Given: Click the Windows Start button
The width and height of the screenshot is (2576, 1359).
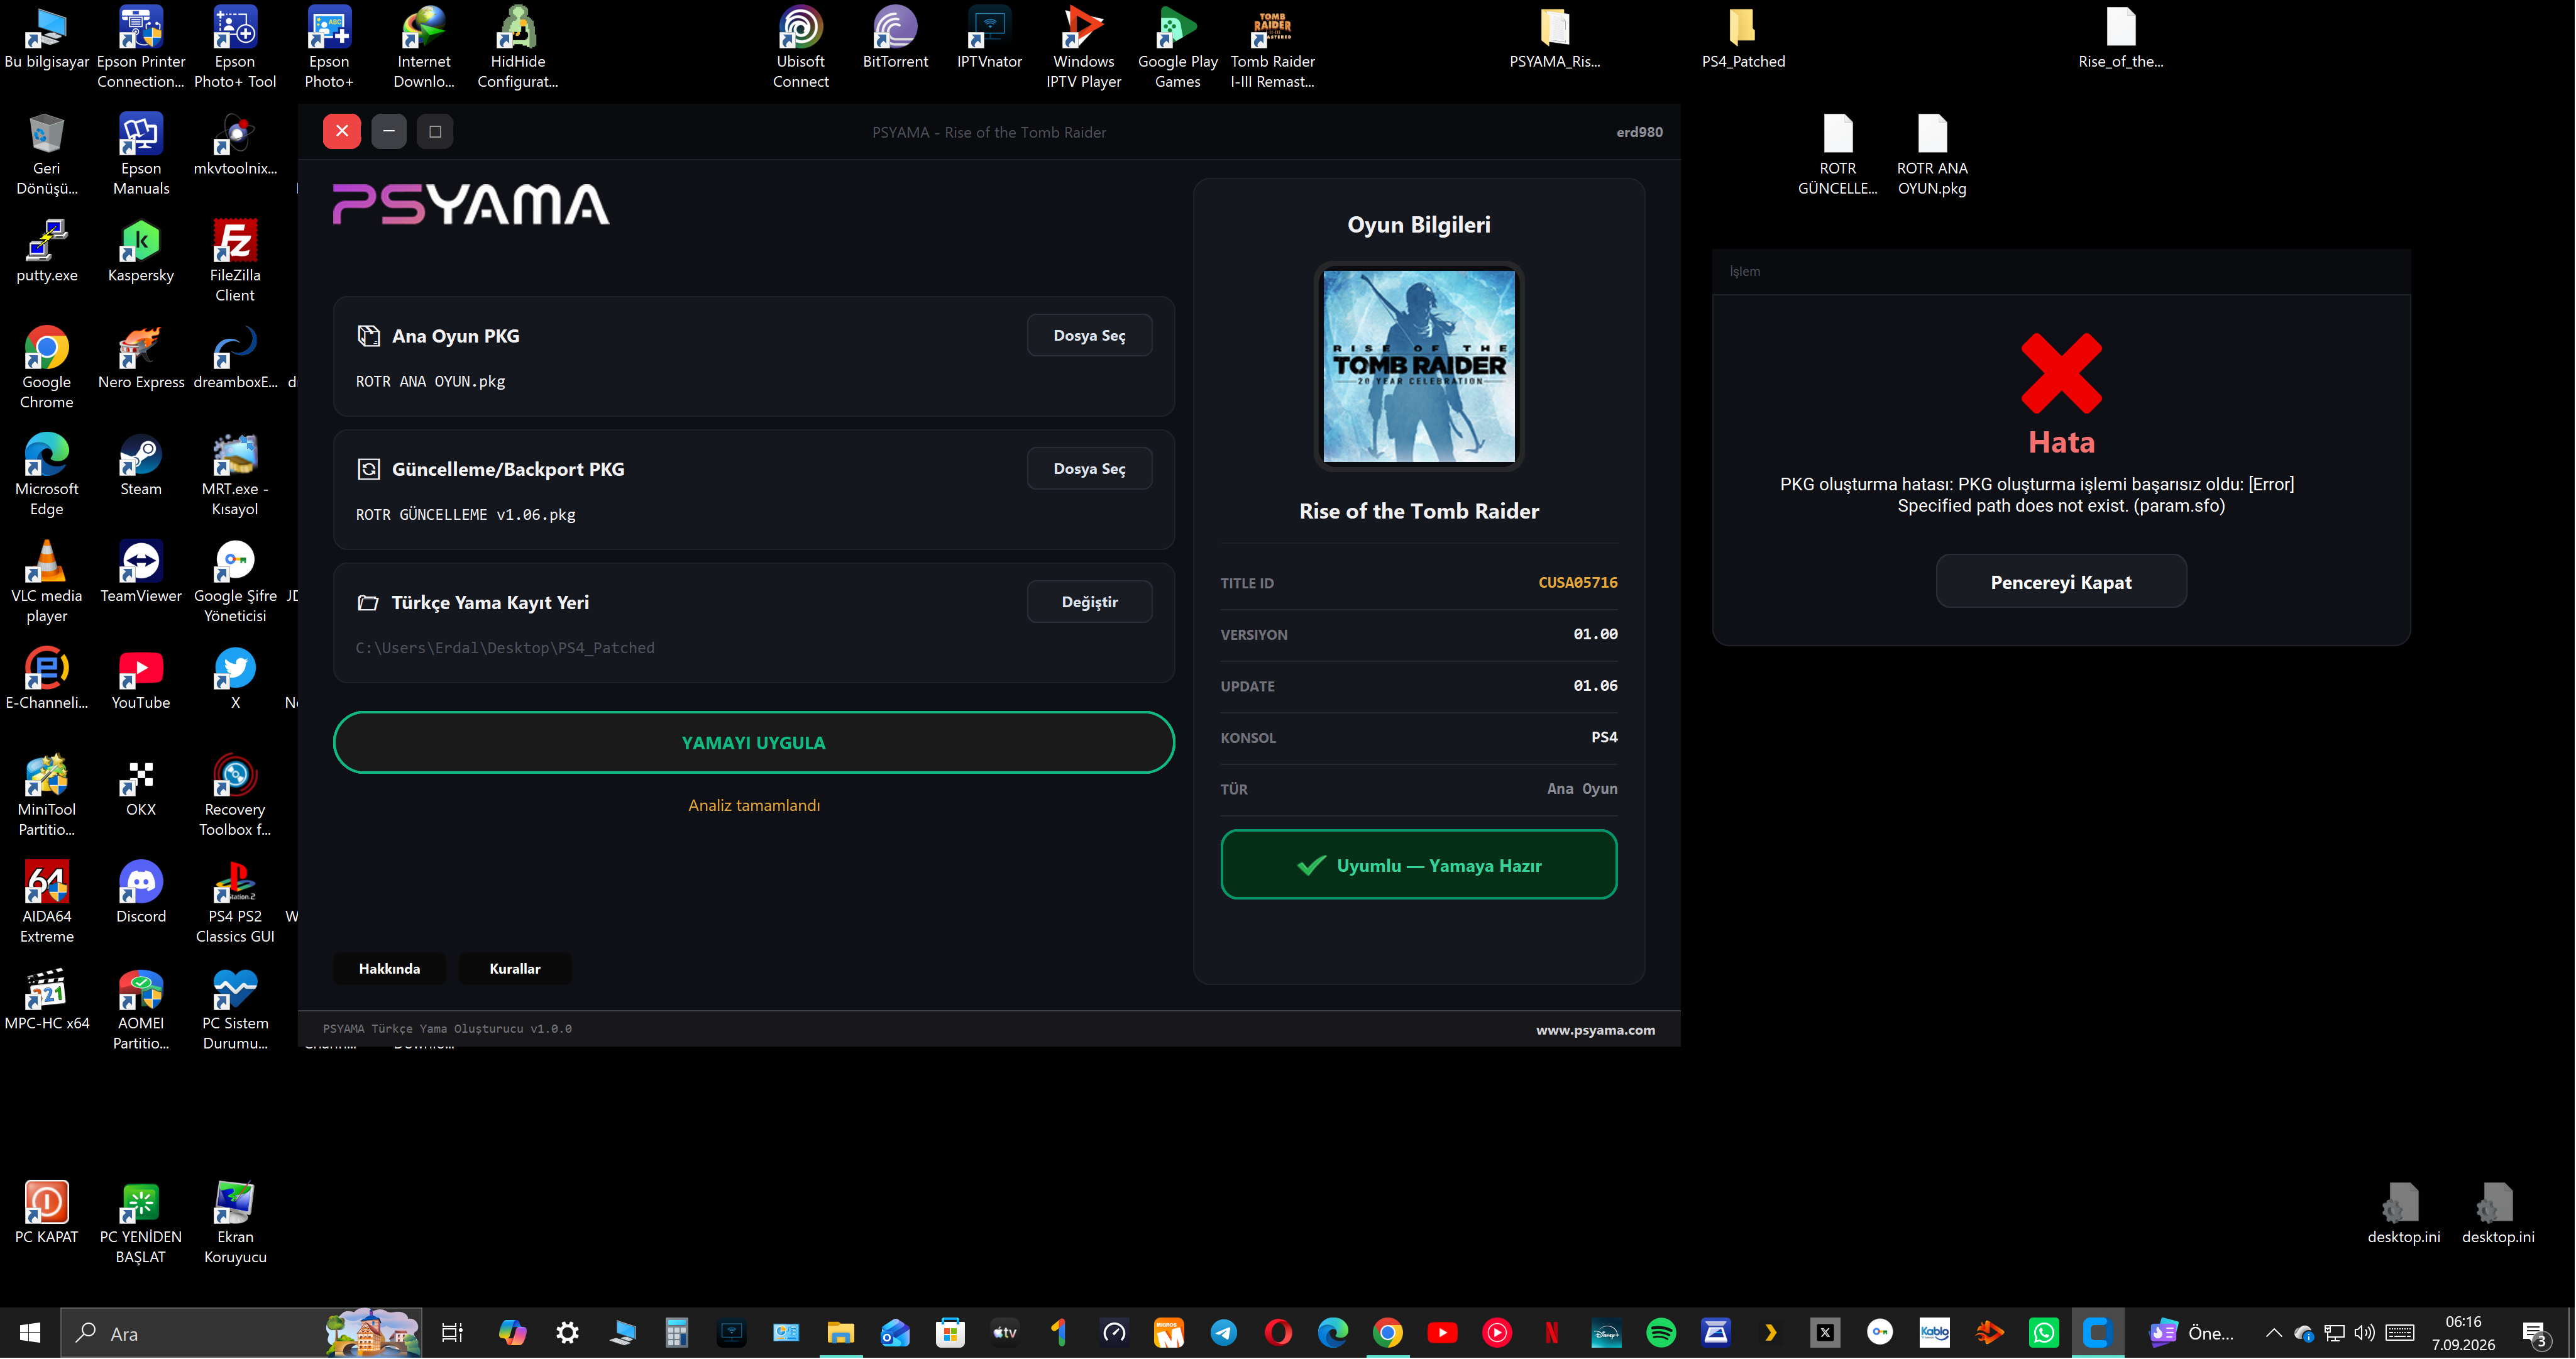Looking at the screenshot, I should click(x=30, y=1334).
